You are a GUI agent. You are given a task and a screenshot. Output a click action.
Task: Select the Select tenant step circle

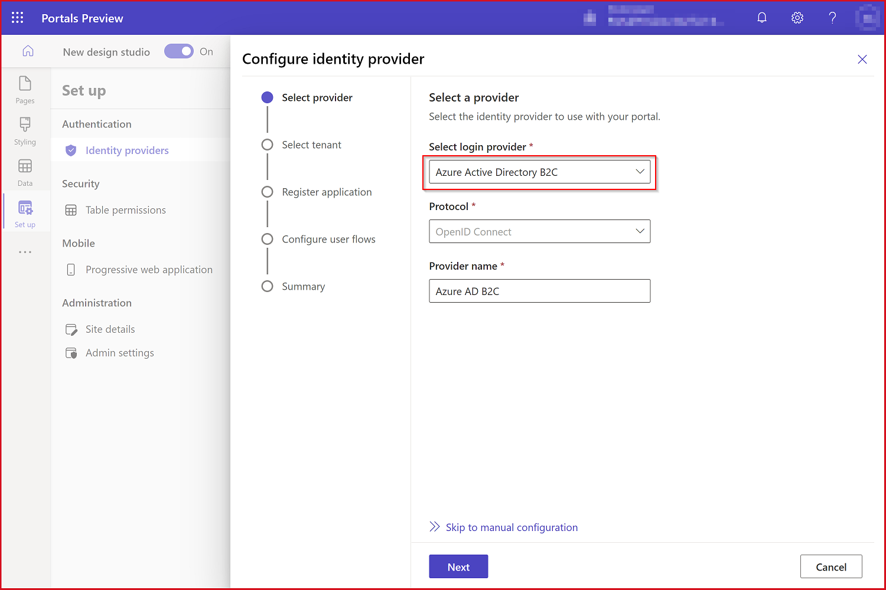click(267, 144)
